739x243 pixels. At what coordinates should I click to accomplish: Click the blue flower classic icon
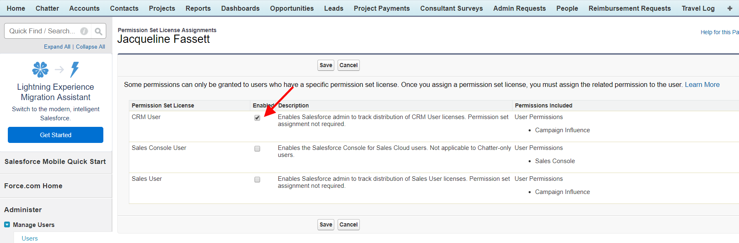[x=40, y=70]
